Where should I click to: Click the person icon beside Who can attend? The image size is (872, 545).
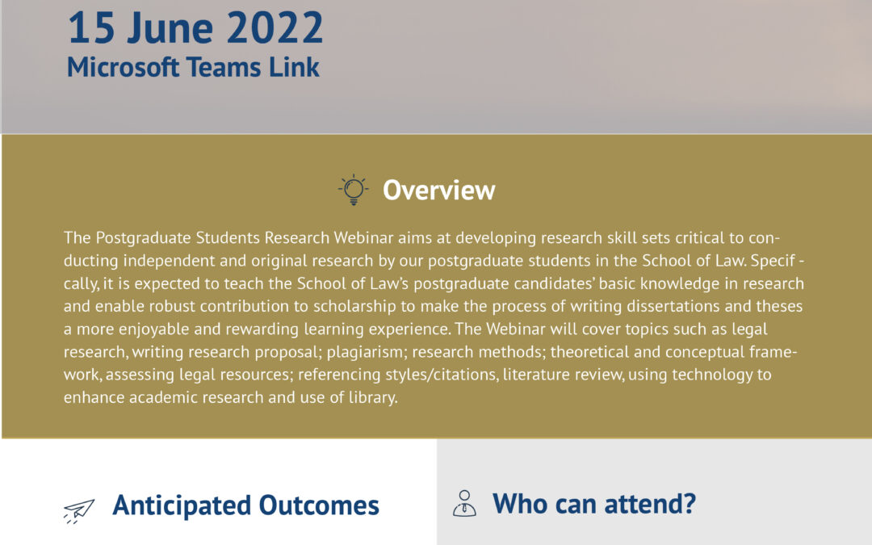click(x=464, y=503)
